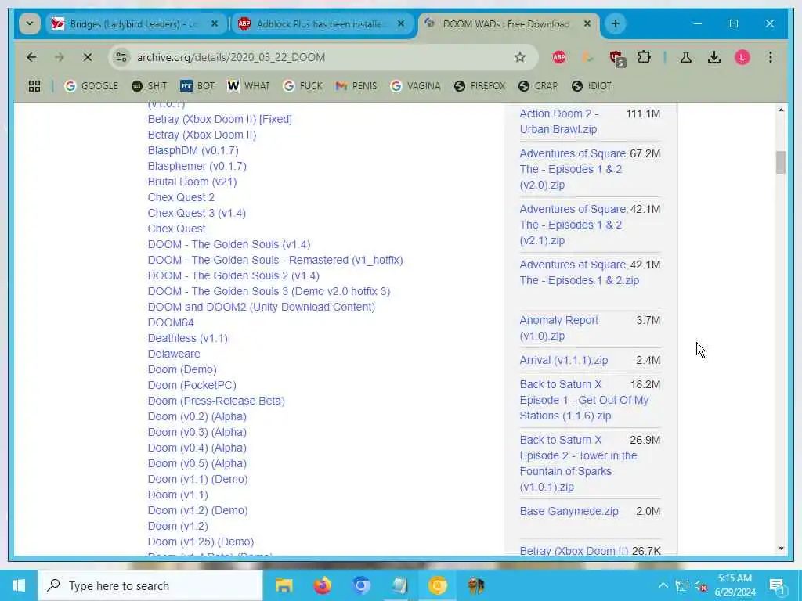
Task: Download Adventures of Square (v2.0).zip
Action: point(573,169)
